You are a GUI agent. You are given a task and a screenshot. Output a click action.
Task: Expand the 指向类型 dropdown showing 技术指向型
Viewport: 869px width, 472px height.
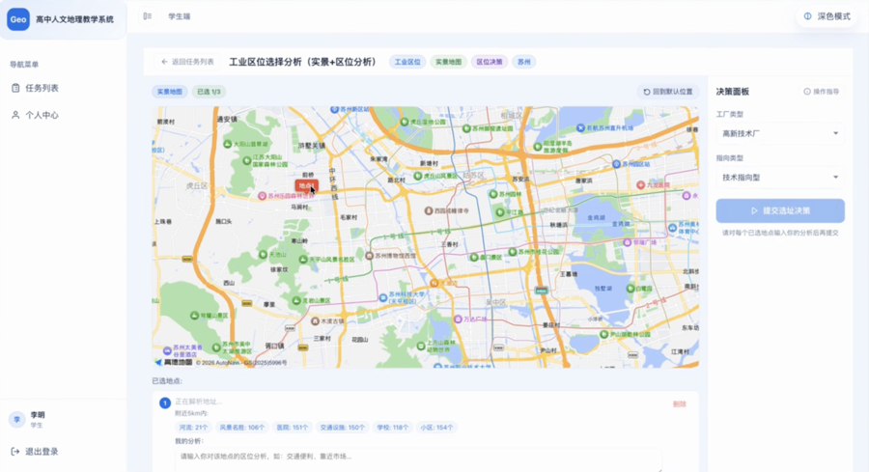click(780, 178)
